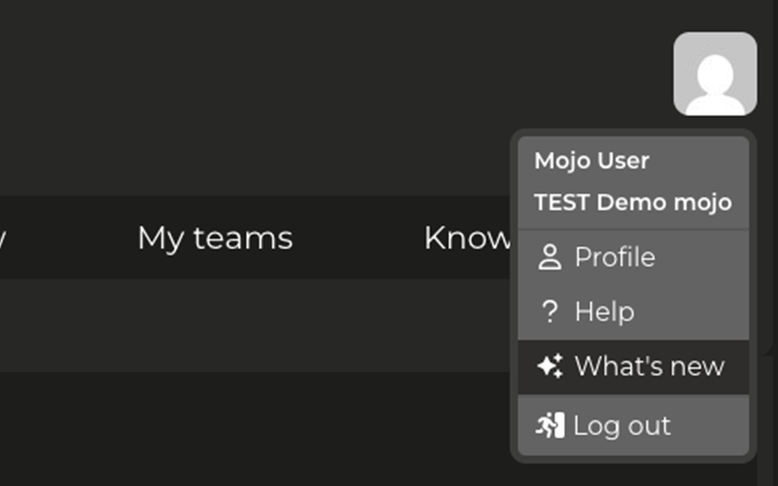Collapse the user menu via avatar thumbnail
Viewport: 778px width, 486px height.
(x=715, y=74)
